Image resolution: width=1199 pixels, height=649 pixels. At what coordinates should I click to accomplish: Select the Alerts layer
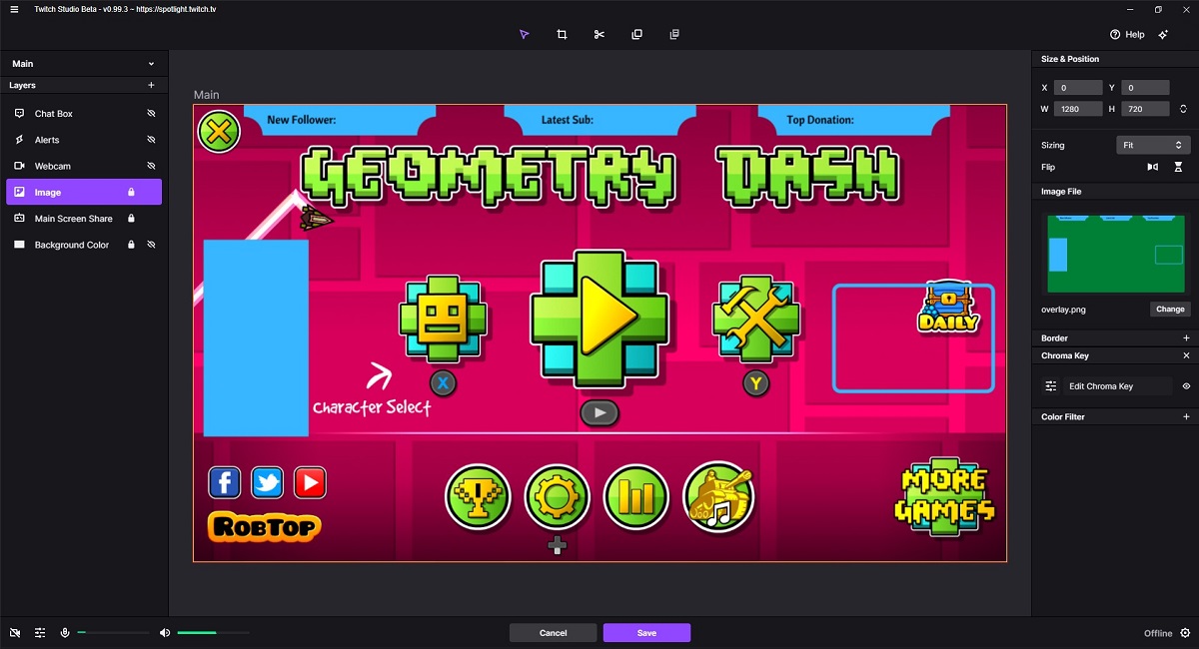click(x=84, y=140)
